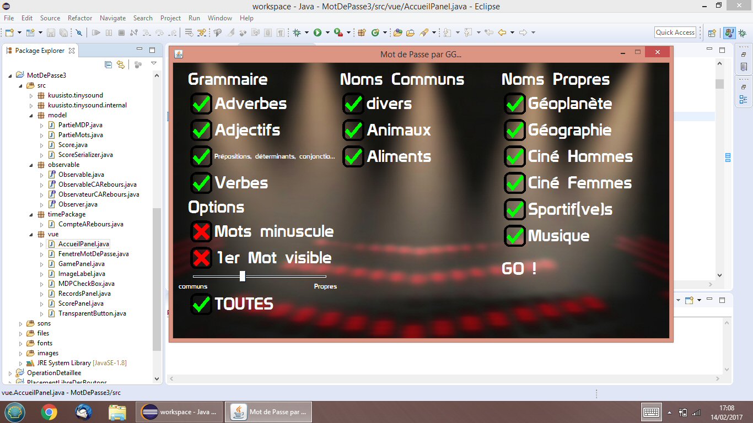Switch to the Debug perspective icon
Image resolution: width=753 pixels, height=423 pixels.
click(741, 32)
